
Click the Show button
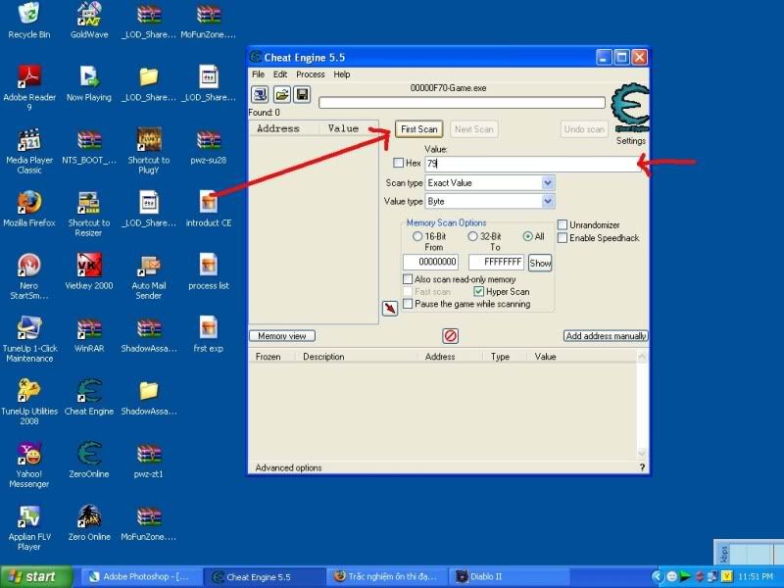540,263
